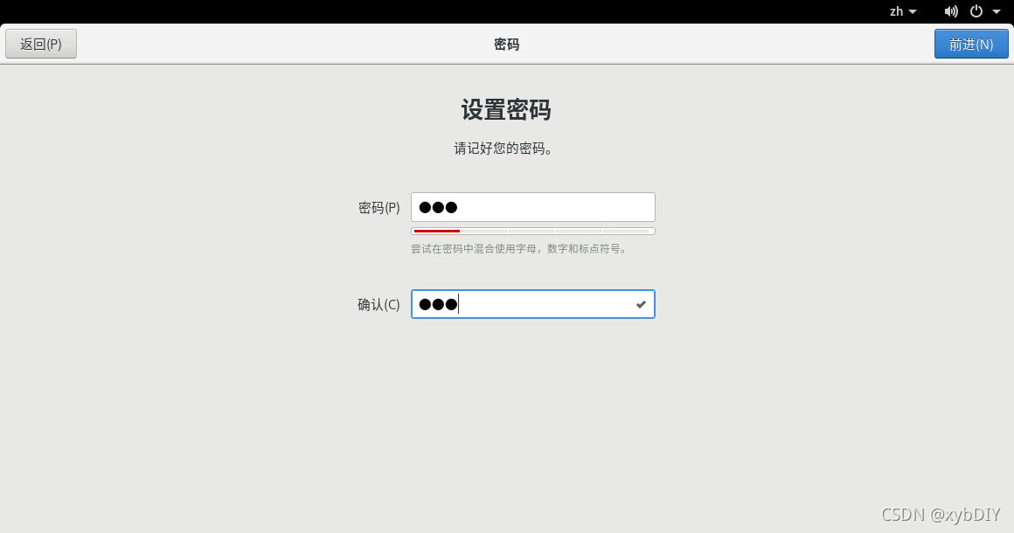Click the 确认(C) field label
Image resolution: width=1014 pixels, height=533 pixels.
[x=378, y=304]
